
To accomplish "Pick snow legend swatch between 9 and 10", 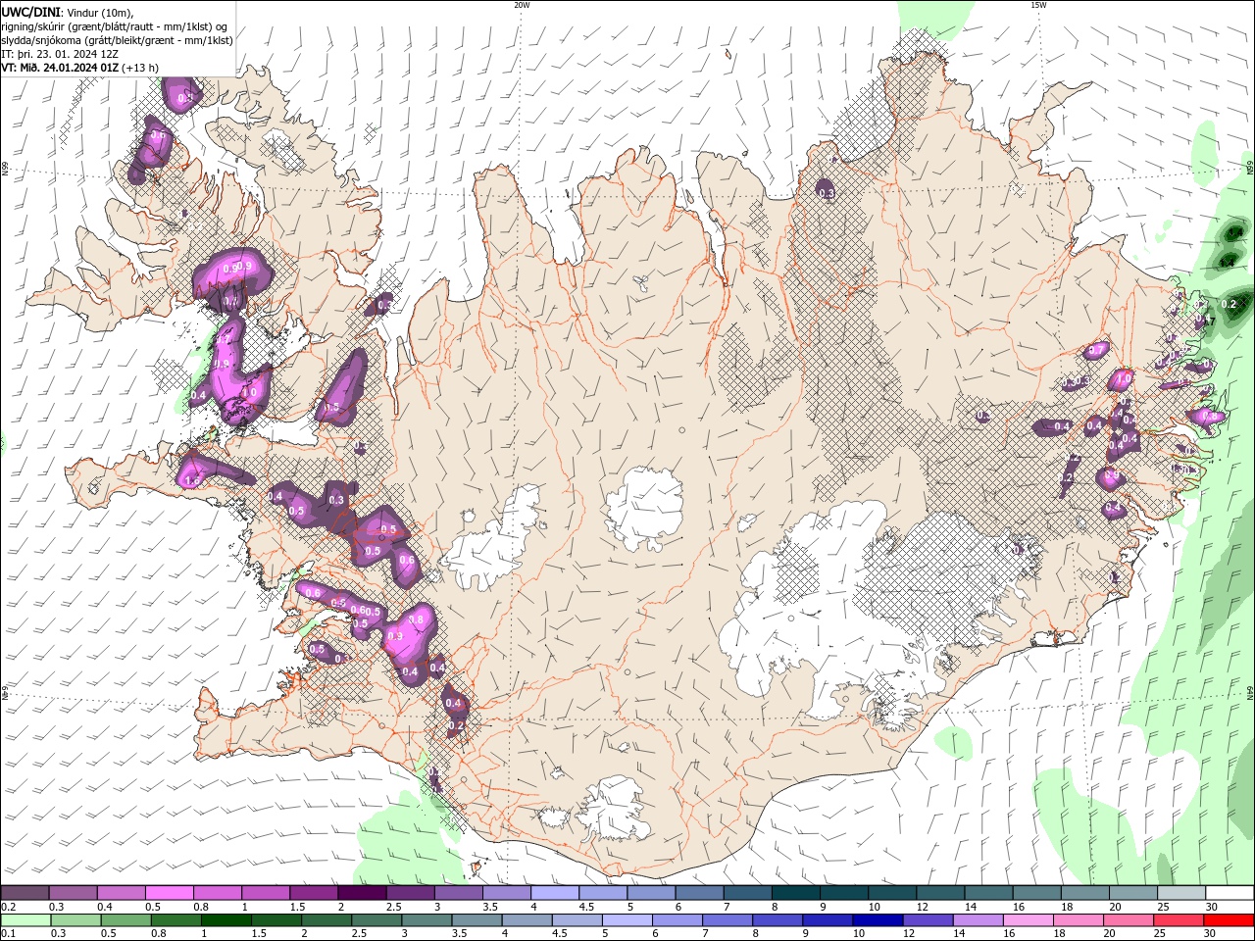I will (x=844, y=893).
